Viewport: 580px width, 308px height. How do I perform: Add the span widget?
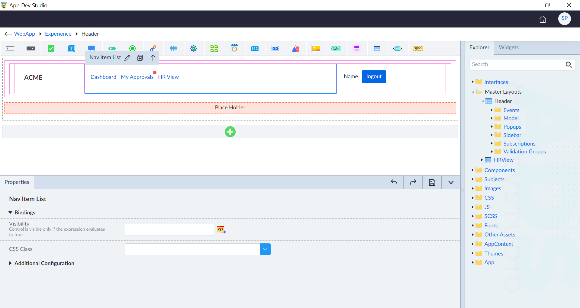point(418,48)
